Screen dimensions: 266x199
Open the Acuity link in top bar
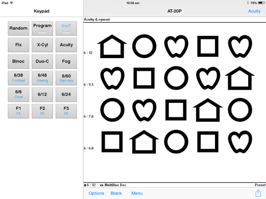(x=254, y=11)
